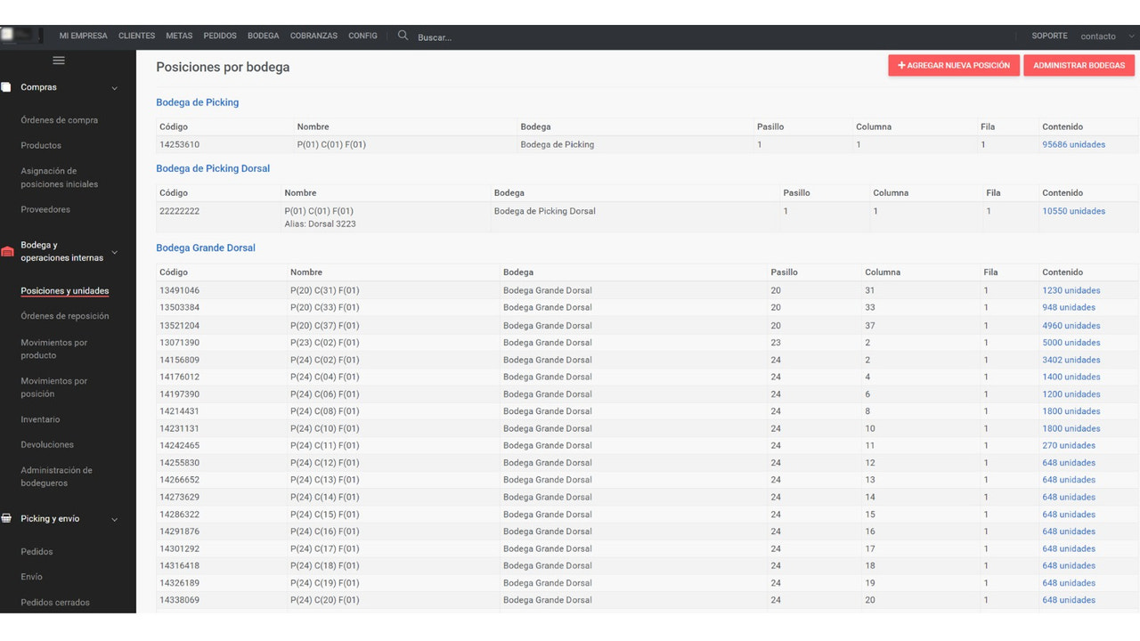The width and height of the screenshot is (1140, 641).
Task: Click the Picking y envío basket icon
Action: point(6,519)
